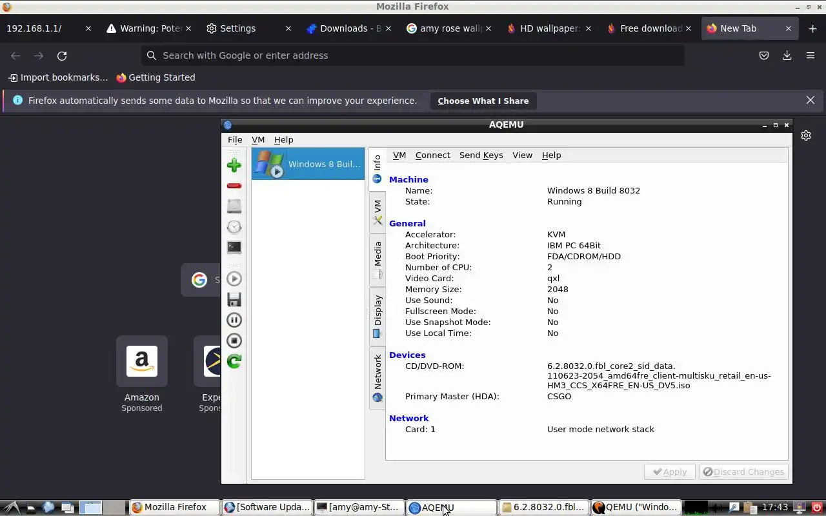Select Windows 8 Build VM in the list
This screenshot has height=516, width=826.
[x=308, y=164]
